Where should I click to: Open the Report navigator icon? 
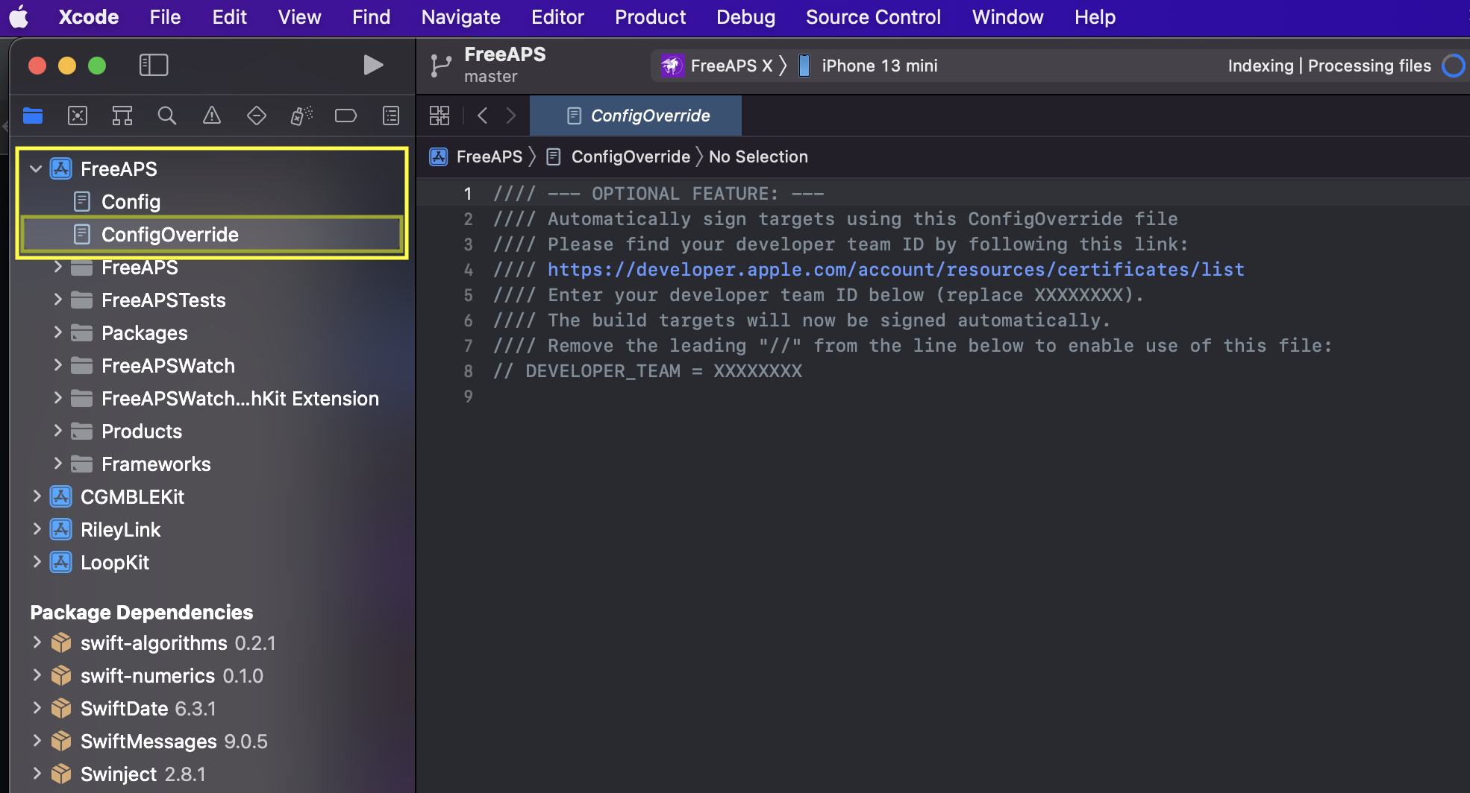click(391, 116)
